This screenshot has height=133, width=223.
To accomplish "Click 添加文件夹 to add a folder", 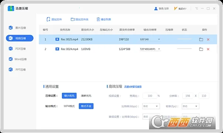I will tap(80, 19).
